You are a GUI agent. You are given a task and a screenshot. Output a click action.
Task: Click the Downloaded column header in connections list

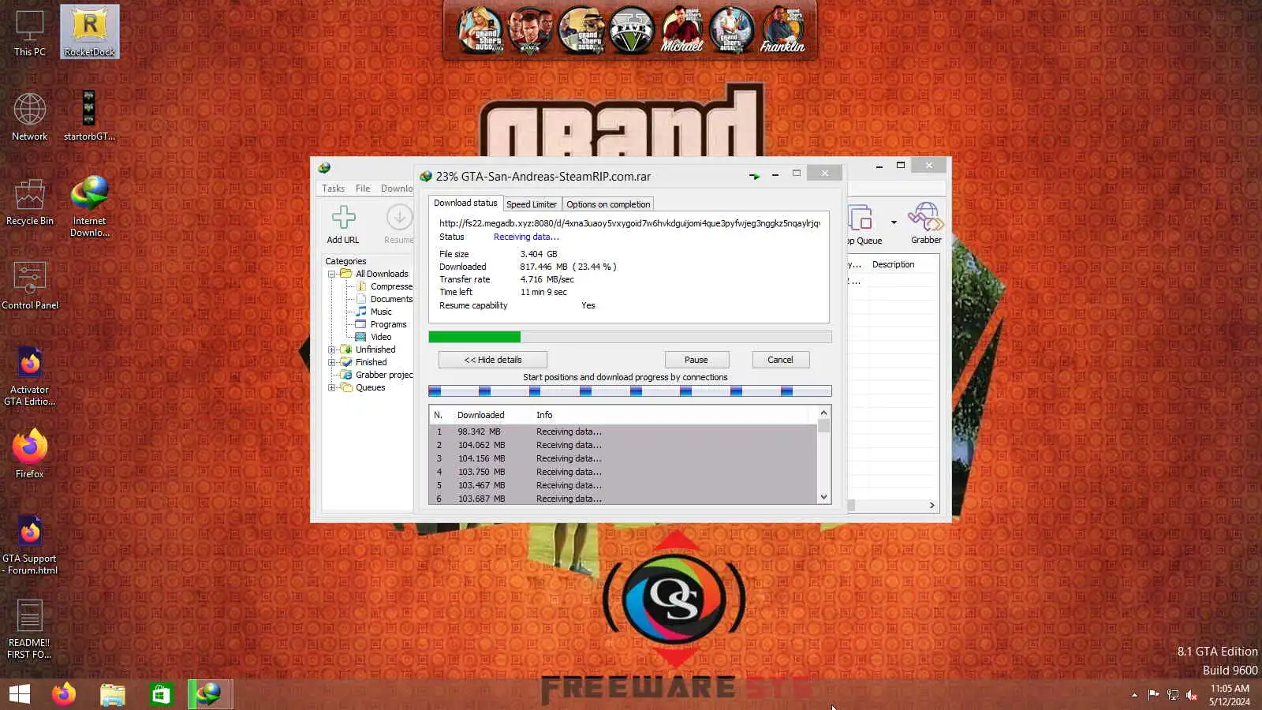480,415
